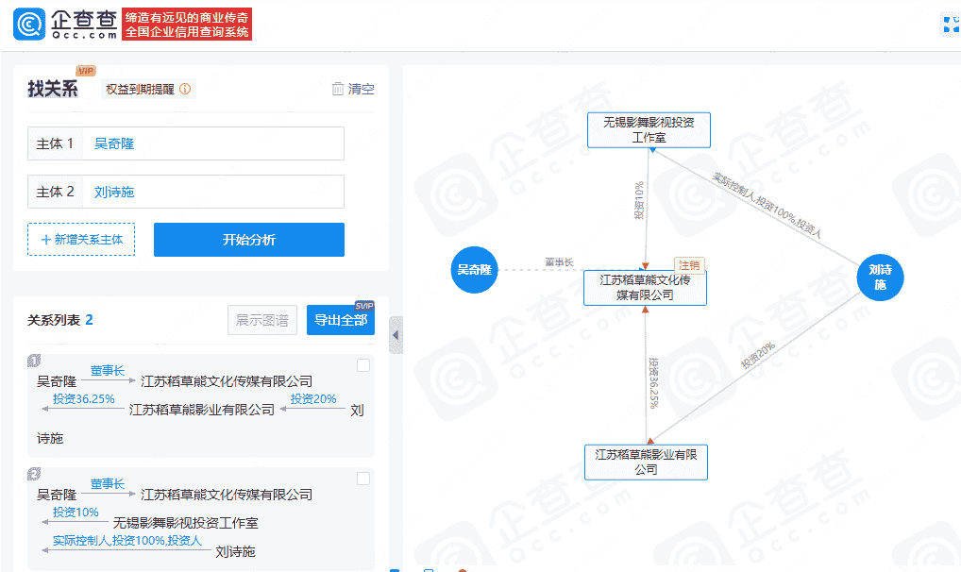The image size is (961, 572).
Task: Click the VIP badge above 找关系
Action: click(x=84, y=70)
